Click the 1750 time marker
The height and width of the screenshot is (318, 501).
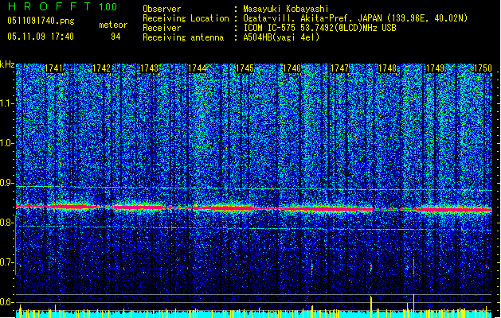(483, 69)
